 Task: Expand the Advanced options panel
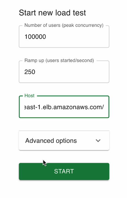[64, 141]
